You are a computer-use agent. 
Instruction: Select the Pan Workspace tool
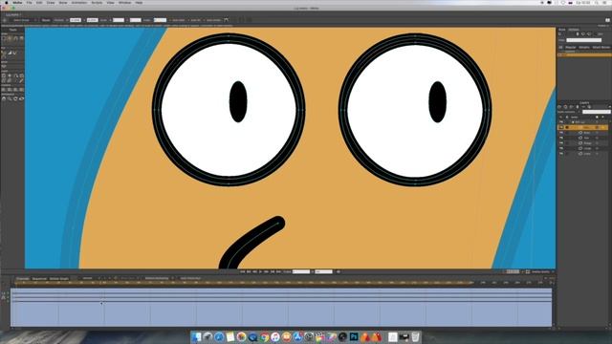tap(4, 98)
